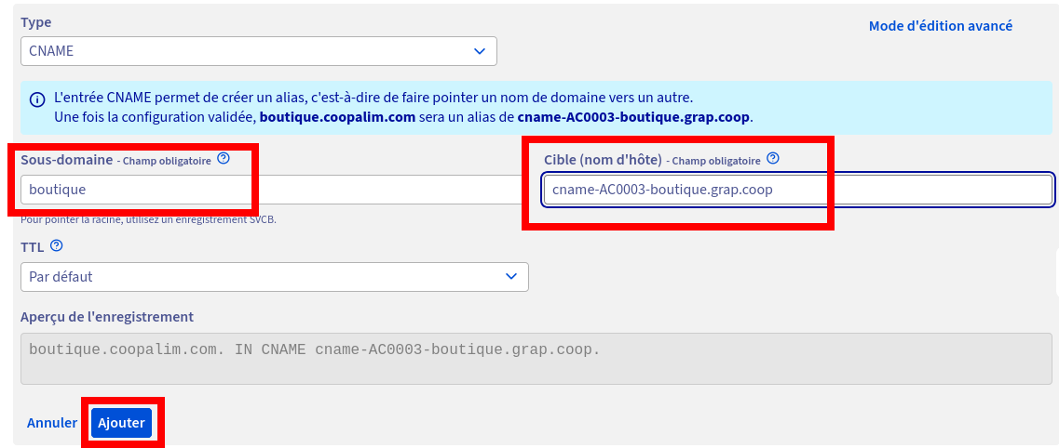This screenshot has height=448, width=1059.
Task: Click the Aperçu de l'enregistrement heading
Action: (x=107, y=316)
